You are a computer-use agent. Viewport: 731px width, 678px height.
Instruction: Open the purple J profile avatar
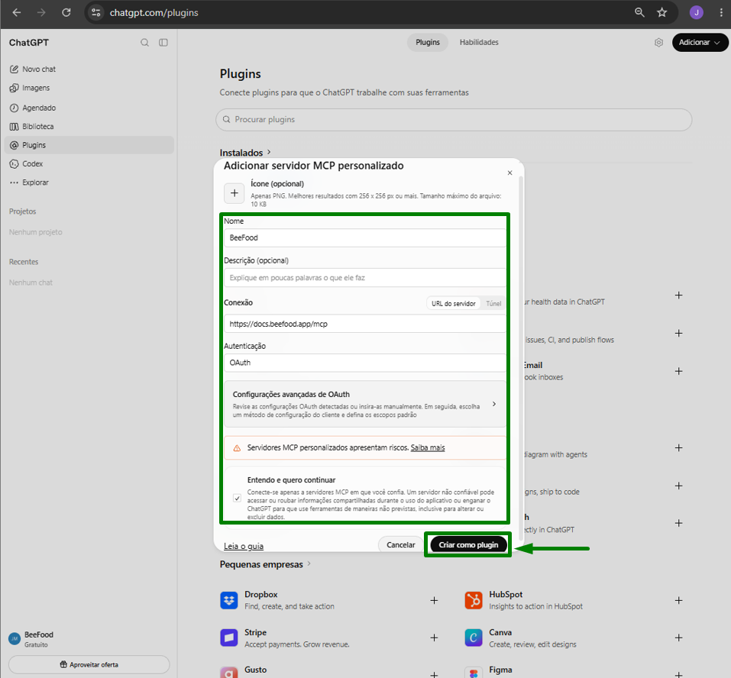coord(697,12)
